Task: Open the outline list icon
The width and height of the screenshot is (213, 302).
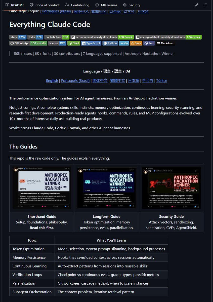Action: [205, 5]
